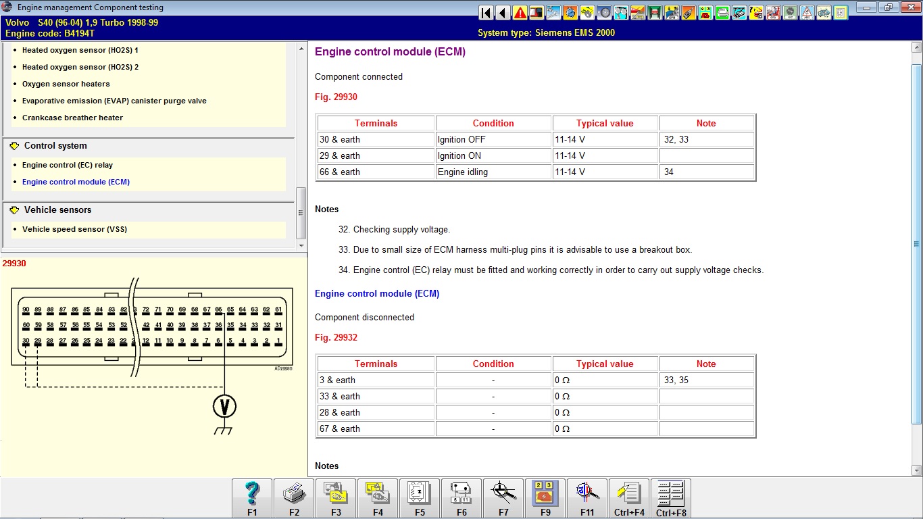Click the F1 help question mark button
The image size is (923, 519).
click(252, 498)
